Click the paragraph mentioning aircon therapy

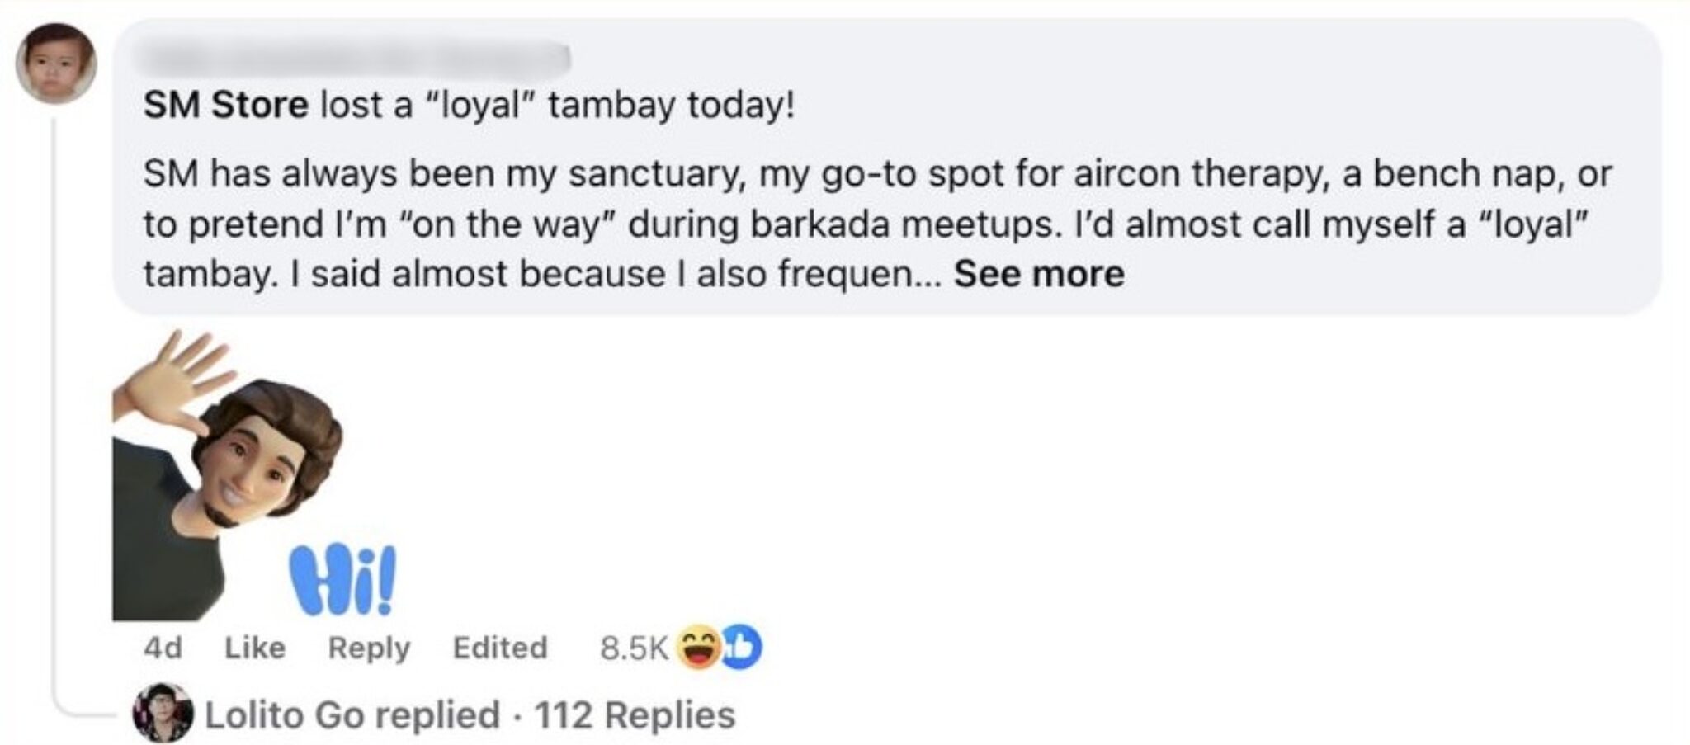point(876,175)
